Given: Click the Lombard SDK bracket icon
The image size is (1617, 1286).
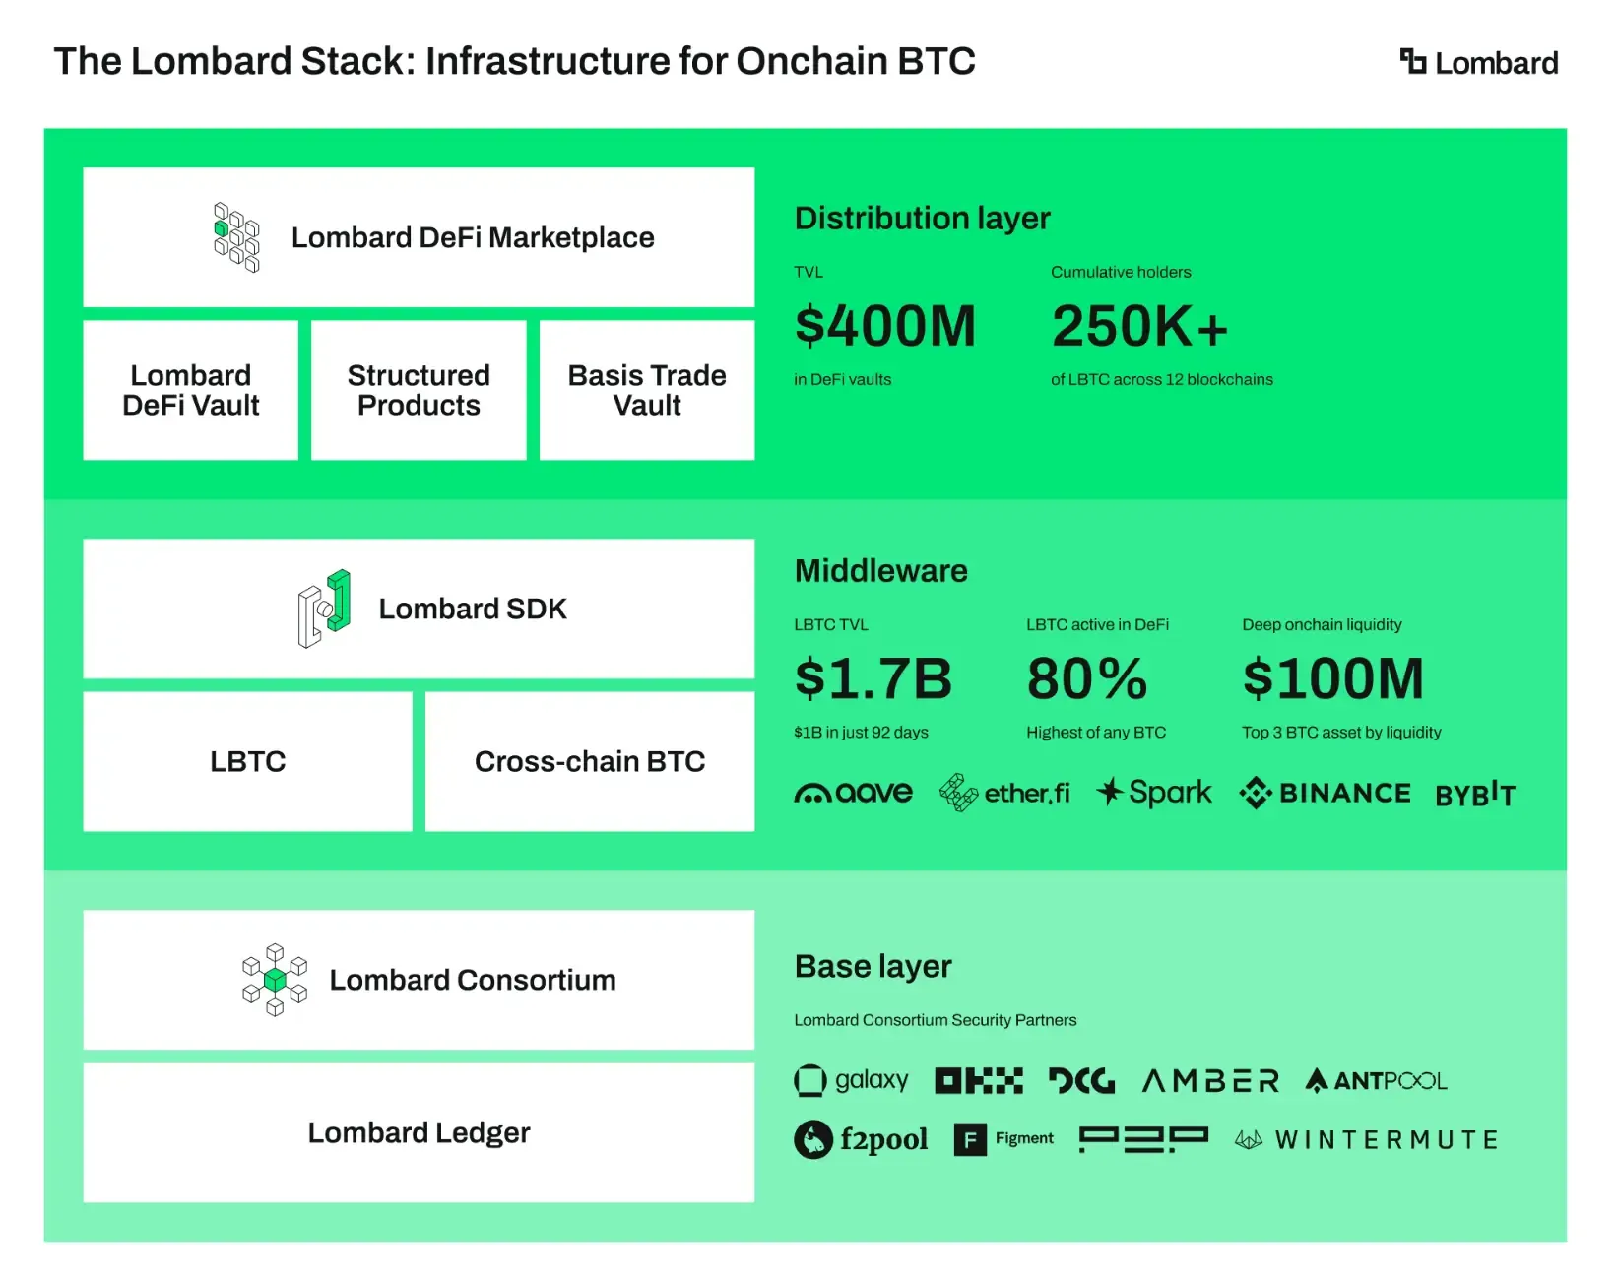Looking at the screenshot, I should (x=324, y=609).
